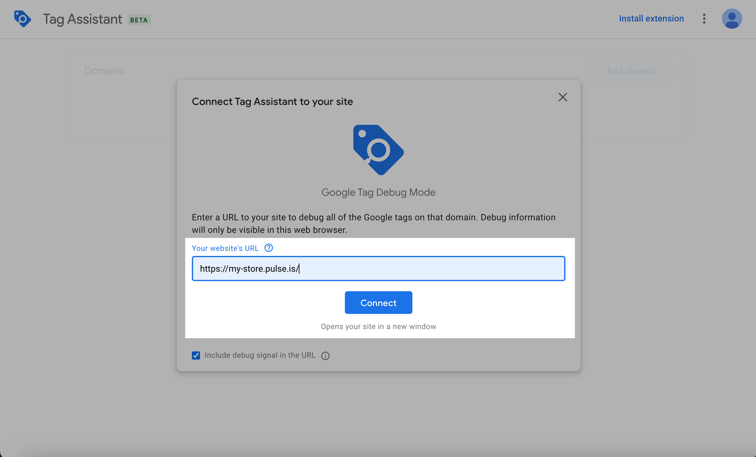Close the Connect Tag Assistant dialog

563,97
